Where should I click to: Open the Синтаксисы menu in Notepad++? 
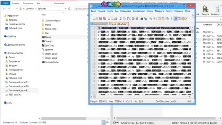139,11
